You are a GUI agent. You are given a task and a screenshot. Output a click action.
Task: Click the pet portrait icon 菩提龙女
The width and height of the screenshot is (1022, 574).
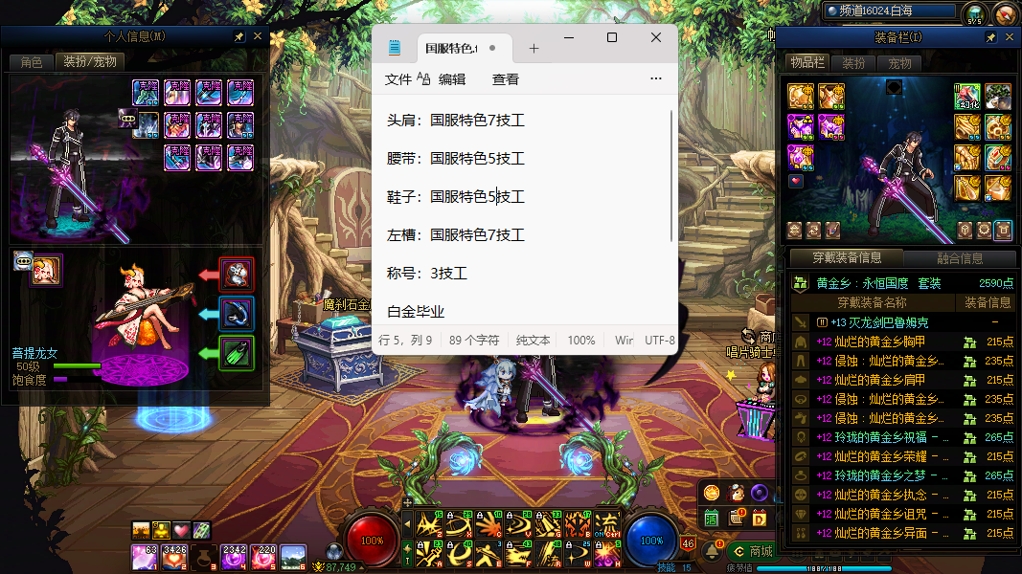(x=45, y=271)
